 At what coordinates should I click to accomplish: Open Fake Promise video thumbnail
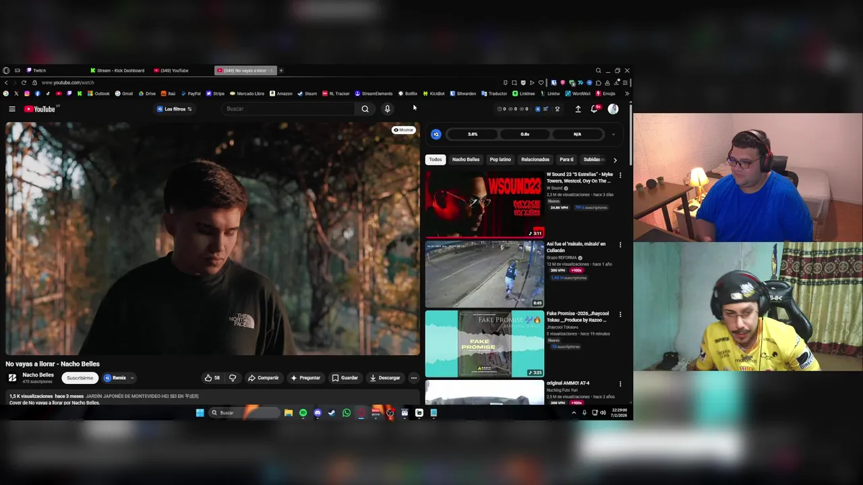(x=485, y=344)
